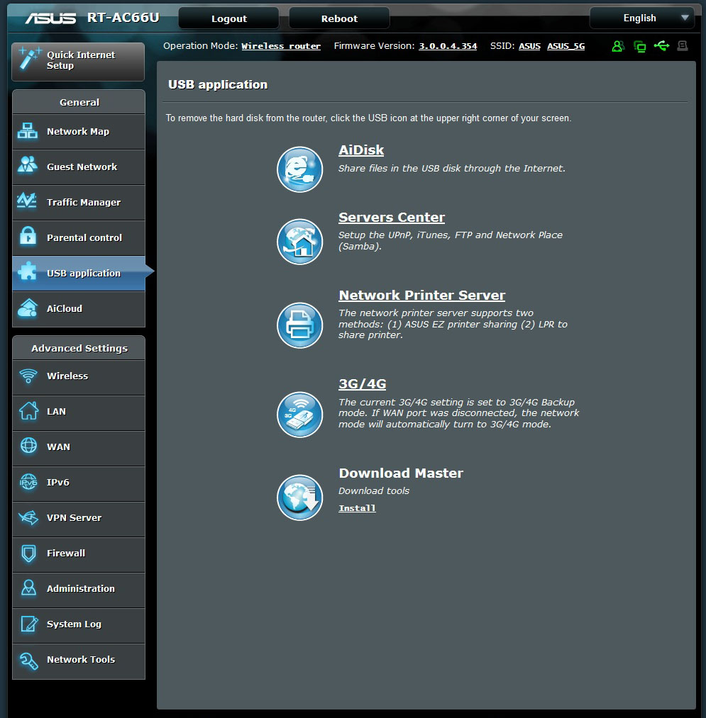The image size is (706, 718).
Task: Click the Wireless wifi signal icon
Action: click(28, 376)
